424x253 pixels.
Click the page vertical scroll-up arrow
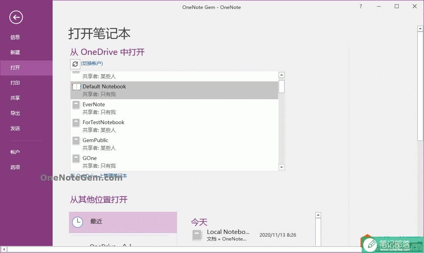click(420, 28)
